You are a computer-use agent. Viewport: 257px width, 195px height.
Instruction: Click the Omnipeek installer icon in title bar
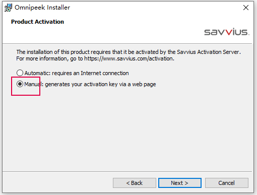[x=8, y=8]
